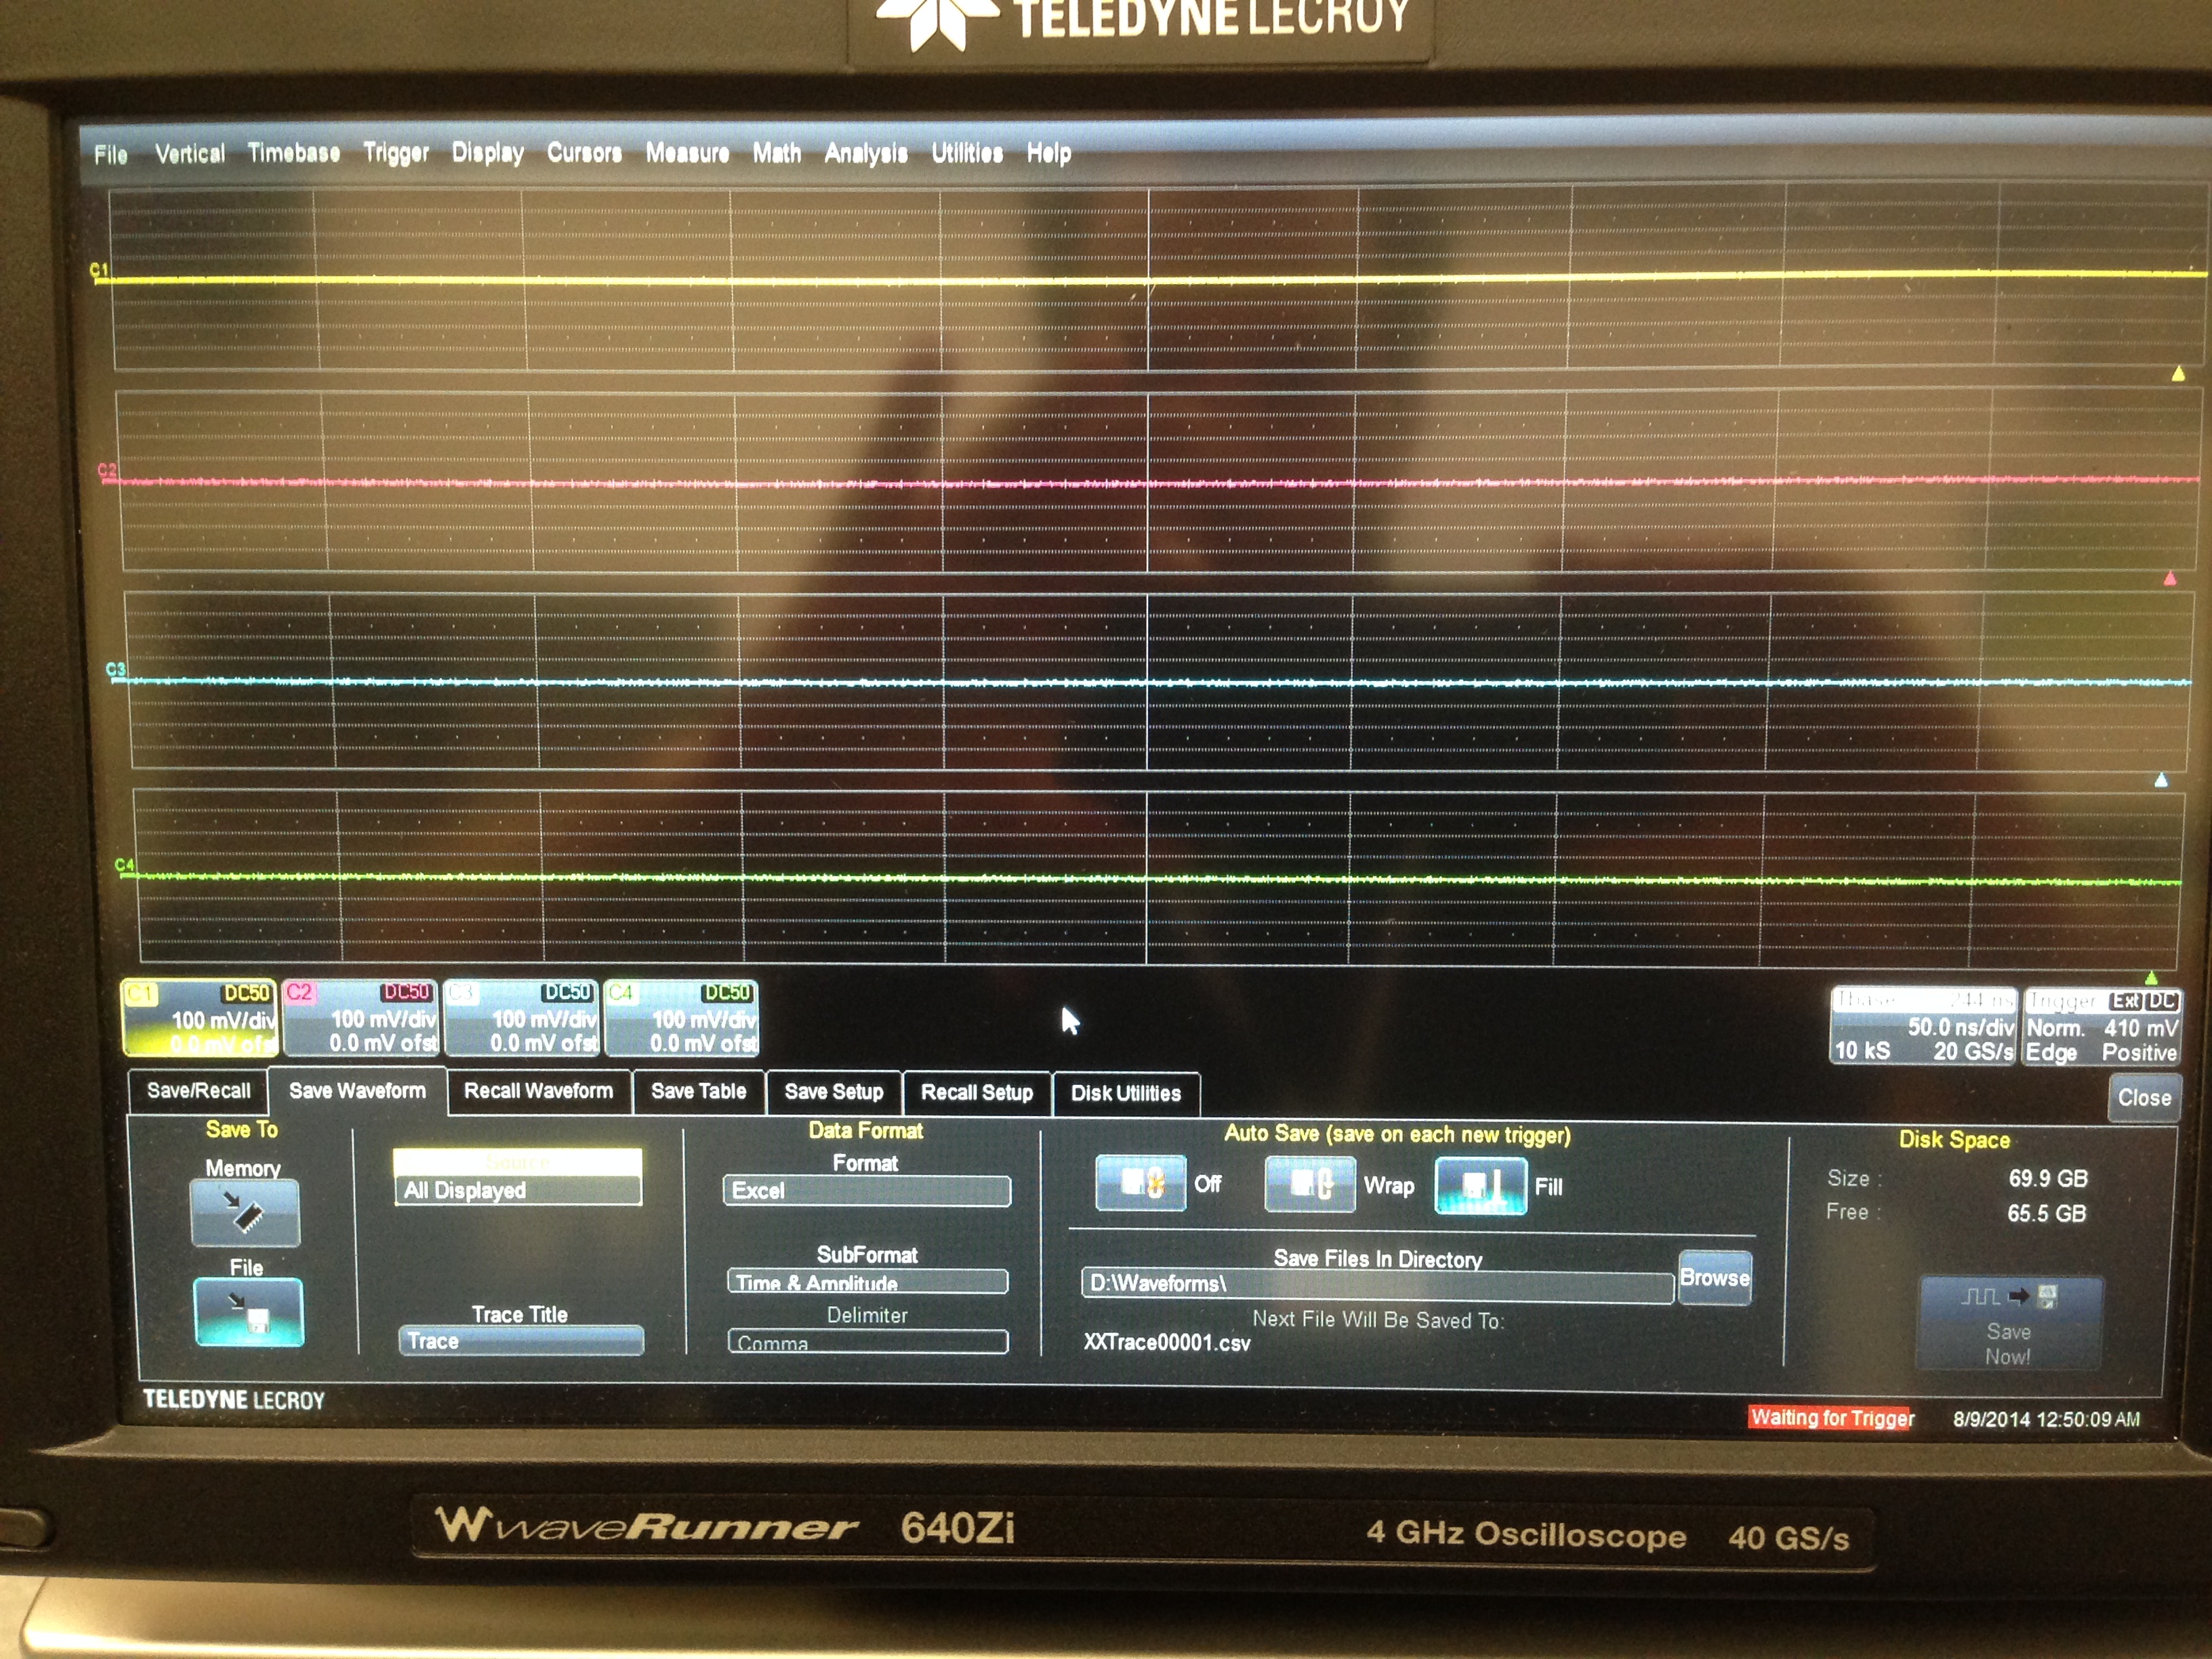2212x1659 pixels.
Task: Set Auto Save to Wrap
Action: pyautogui.click(x=1310, y=1185)
